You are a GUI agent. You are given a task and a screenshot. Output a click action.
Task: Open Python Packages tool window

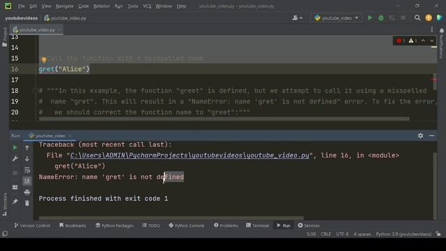click(114, 225)
